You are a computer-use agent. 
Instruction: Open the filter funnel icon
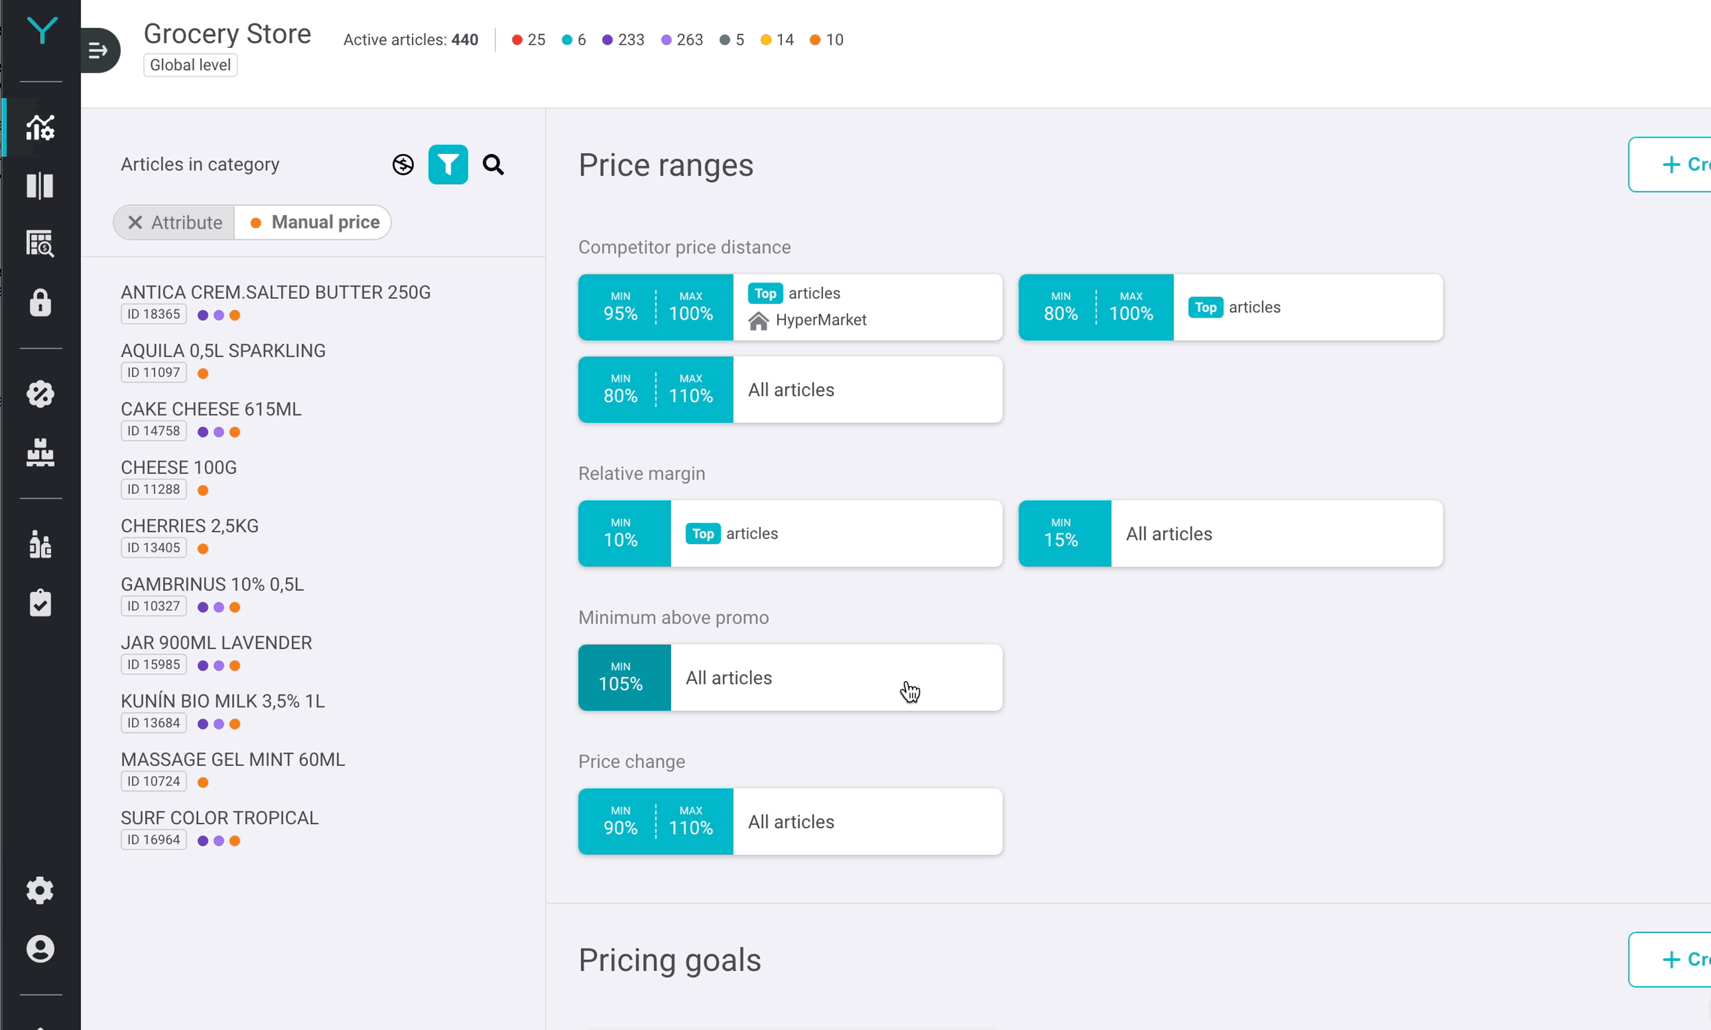coord(447,164)
